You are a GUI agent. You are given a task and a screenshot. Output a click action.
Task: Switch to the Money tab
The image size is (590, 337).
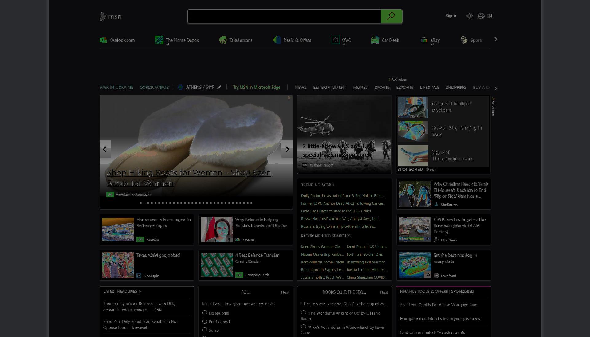[360, 87]
